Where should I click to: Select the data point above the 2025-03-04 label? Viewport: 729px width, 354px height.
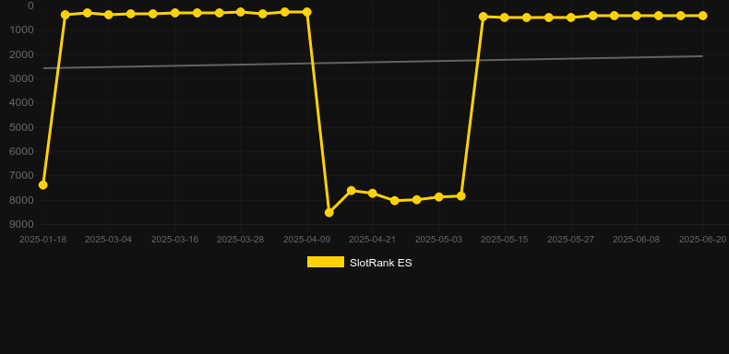point(109,15)
